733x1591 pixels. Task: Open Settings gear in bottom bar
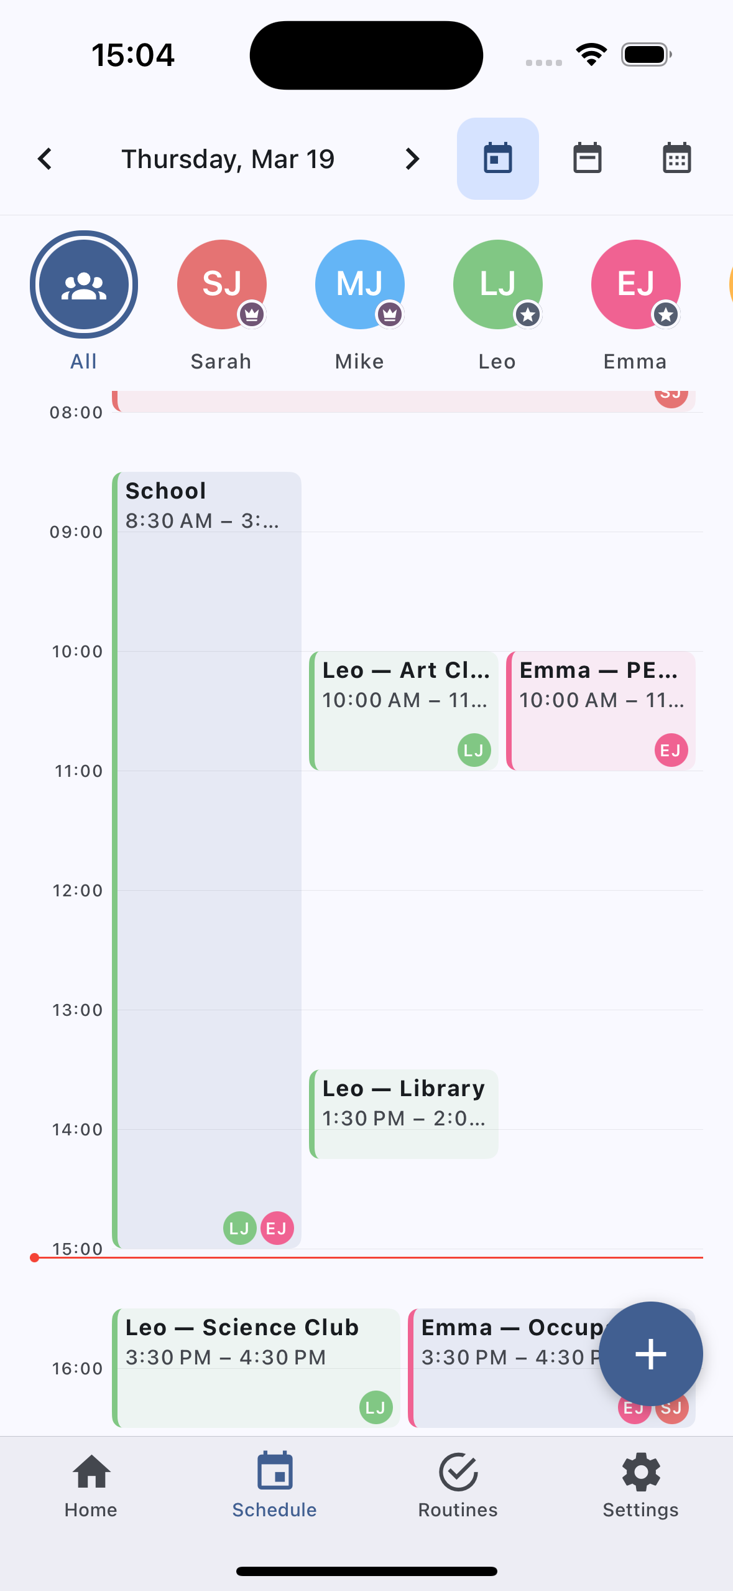[x=640, y=1485]
